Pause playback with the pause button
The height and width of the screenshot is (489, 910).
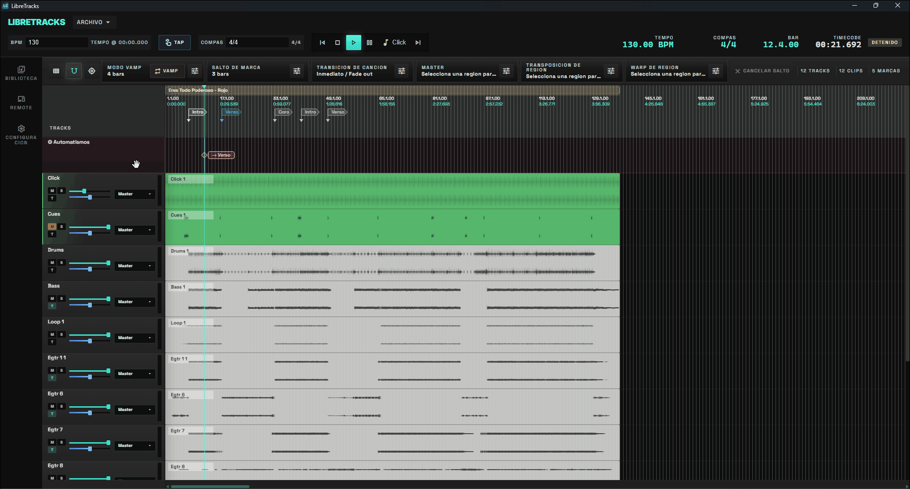(x=369, y=43)
